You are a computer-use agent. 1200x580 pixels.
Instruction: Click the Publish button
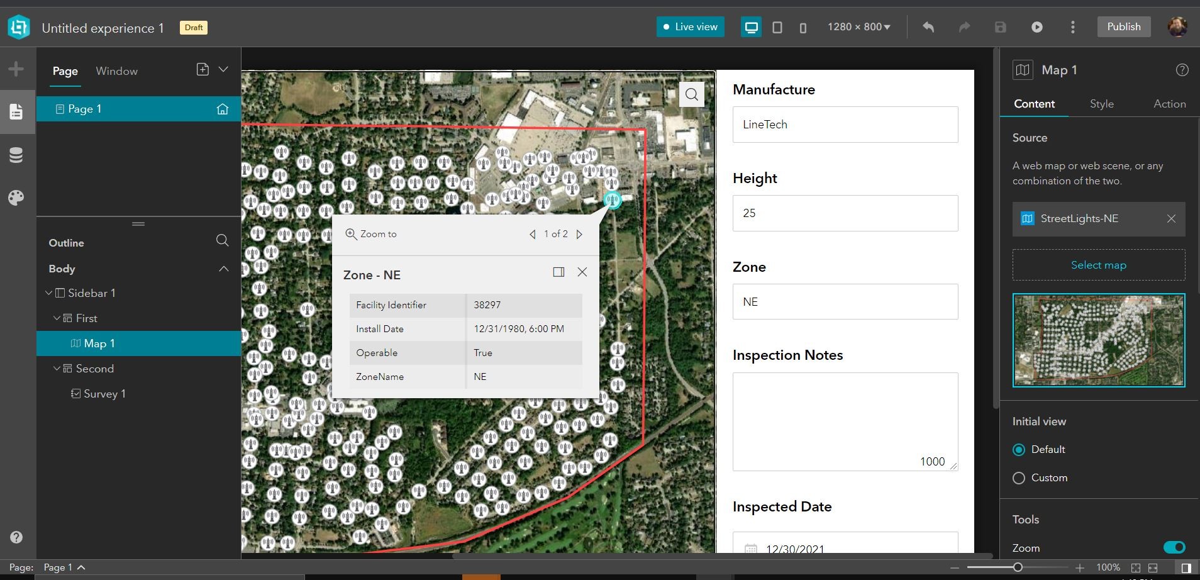point(1123,26)
